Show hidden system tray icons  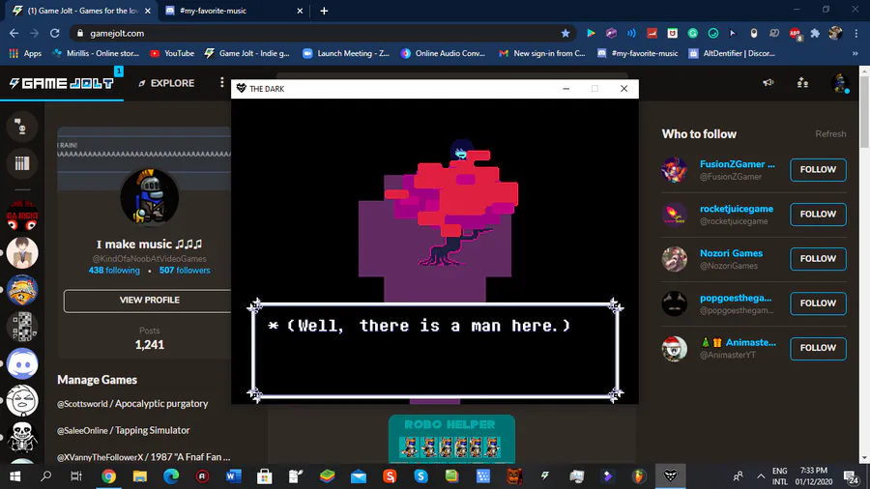coord(761,476)
